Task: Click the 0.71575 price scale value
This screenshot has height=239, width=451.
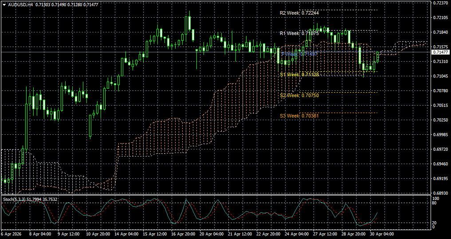Action: coord(440,47)
